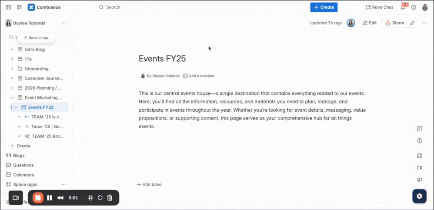Screen dimensions: 434x210
Task: Open Calendars in the sidebar
Action: 23,175
